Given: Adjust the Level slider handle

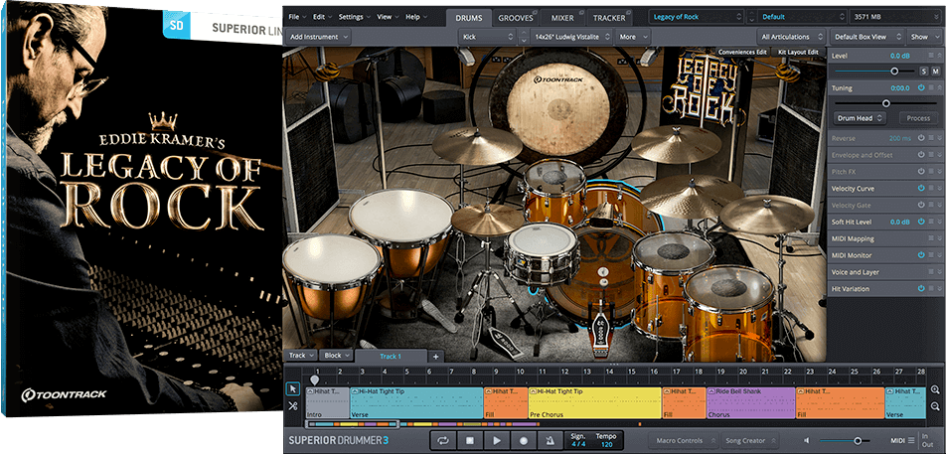Looking at the screenshot, I should point(894,72).
